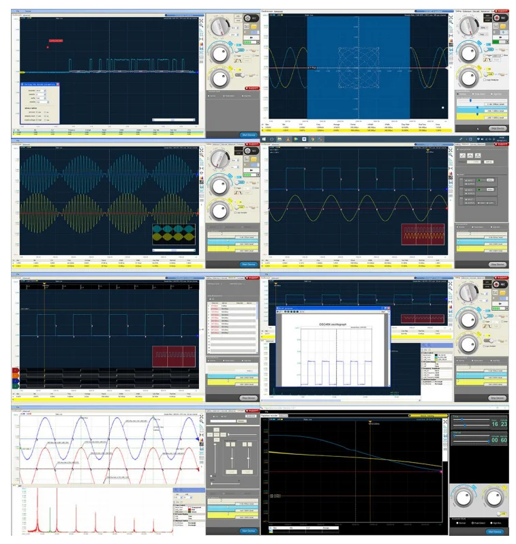
Task: Open the parity dropdown in UART decode dialog
Action: point(41,98)
